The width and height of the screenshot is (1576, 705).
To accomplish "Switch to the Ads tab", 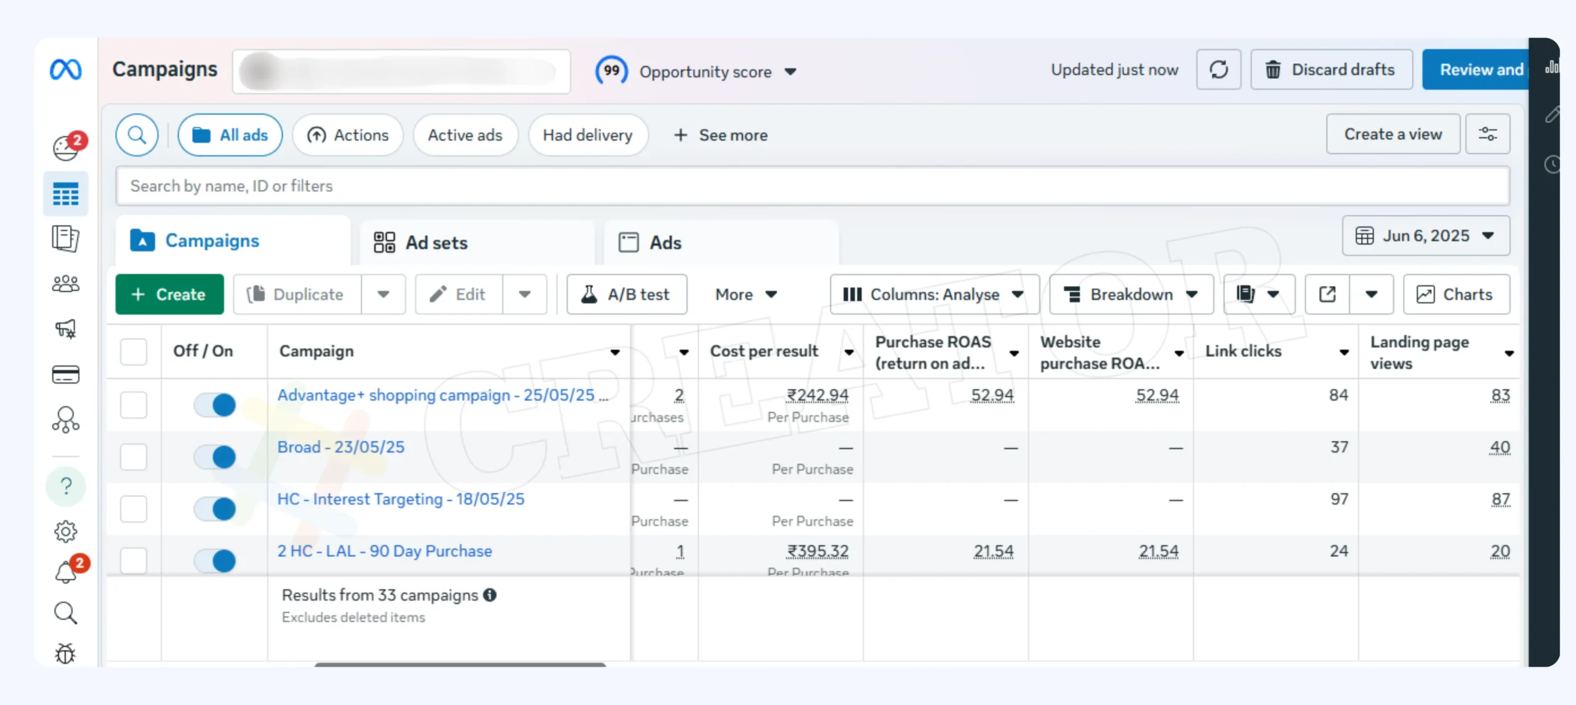I will [665, 242].
